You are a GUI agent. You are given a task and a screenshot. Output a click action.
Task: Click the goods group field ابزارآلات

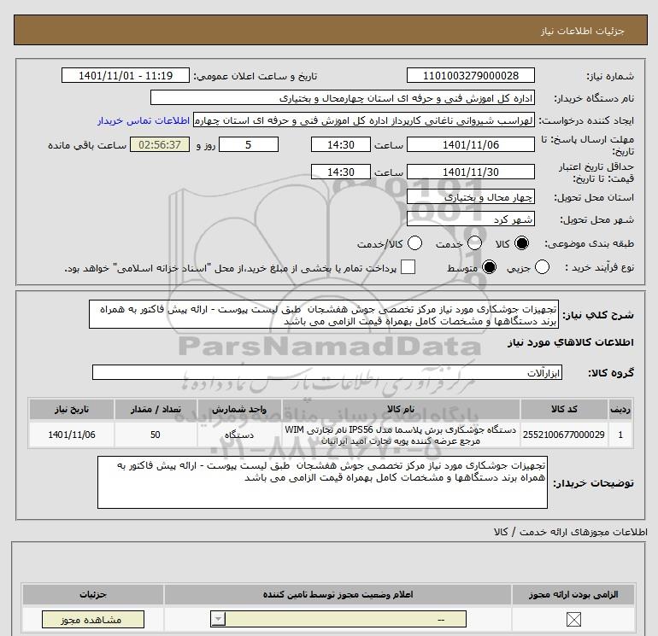(x=327, y=372)
